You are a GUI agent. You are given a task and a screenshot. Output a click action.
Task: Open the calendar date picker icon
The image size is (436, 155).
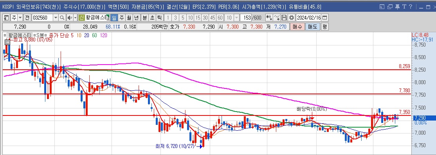[x=324, y=18]
